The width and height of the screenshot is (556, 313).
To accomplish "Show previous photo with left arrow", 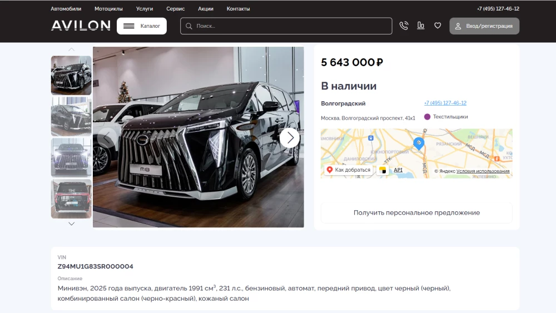I will [107, 137].
